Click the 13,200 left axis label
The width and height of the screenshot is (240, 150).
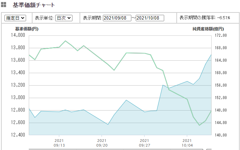coord(18,85)
